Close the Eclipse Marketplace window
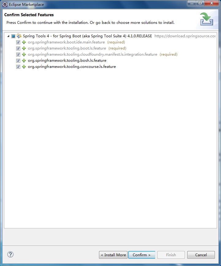Screen dimensions: 221x266 point(211,3)
